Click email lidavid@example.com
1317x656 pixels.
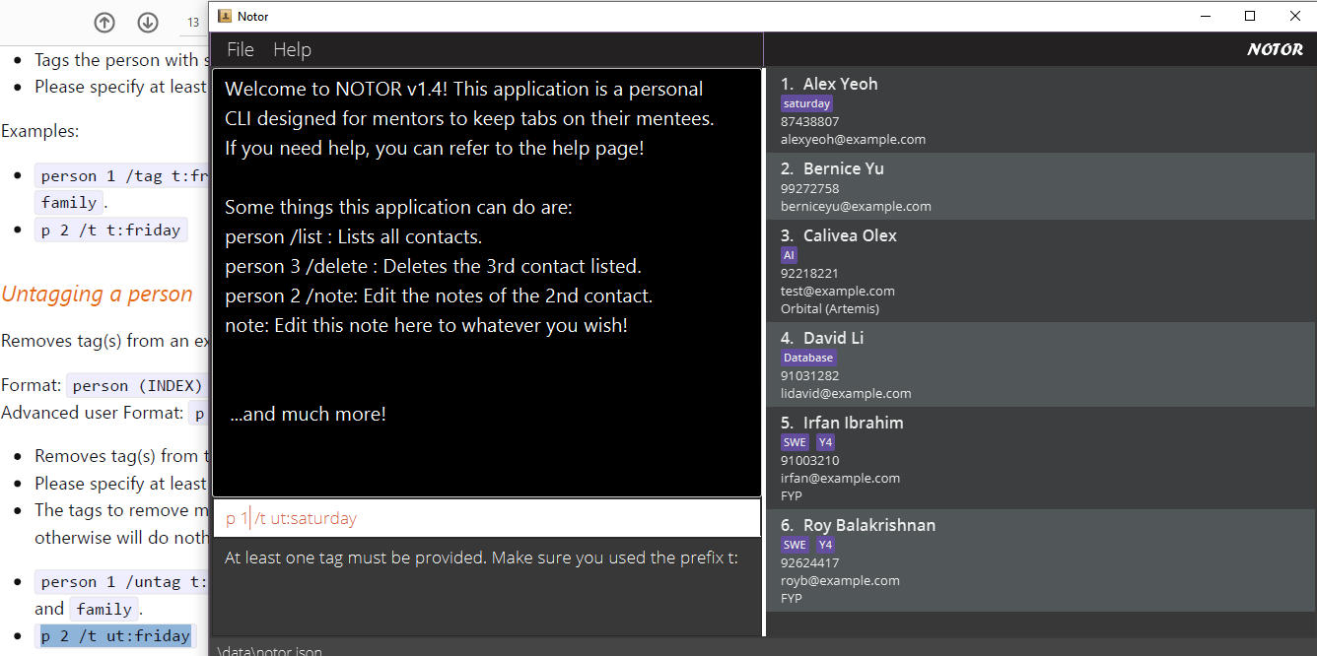click(x=846, y=394)
